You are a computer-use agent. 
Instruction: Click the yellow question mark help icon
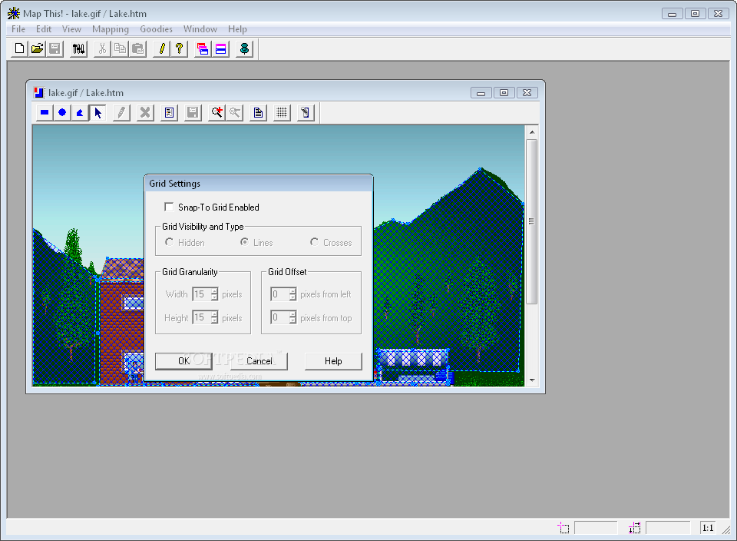pos(179,49)
